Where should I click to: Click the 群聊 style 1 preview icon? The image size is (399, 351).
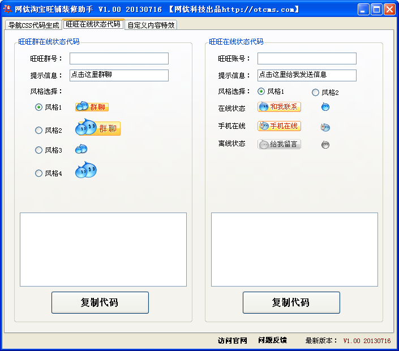92,106
